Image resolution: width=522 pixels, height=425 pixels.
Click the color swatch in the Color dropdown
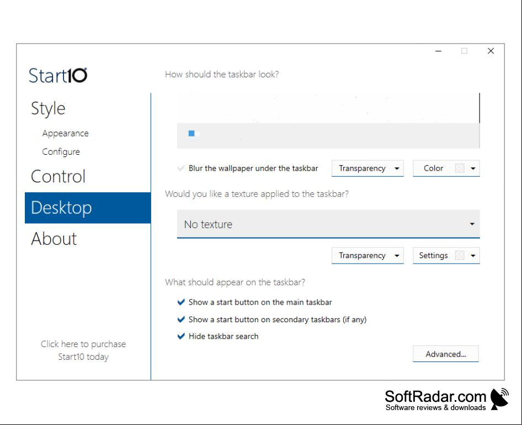460,169
